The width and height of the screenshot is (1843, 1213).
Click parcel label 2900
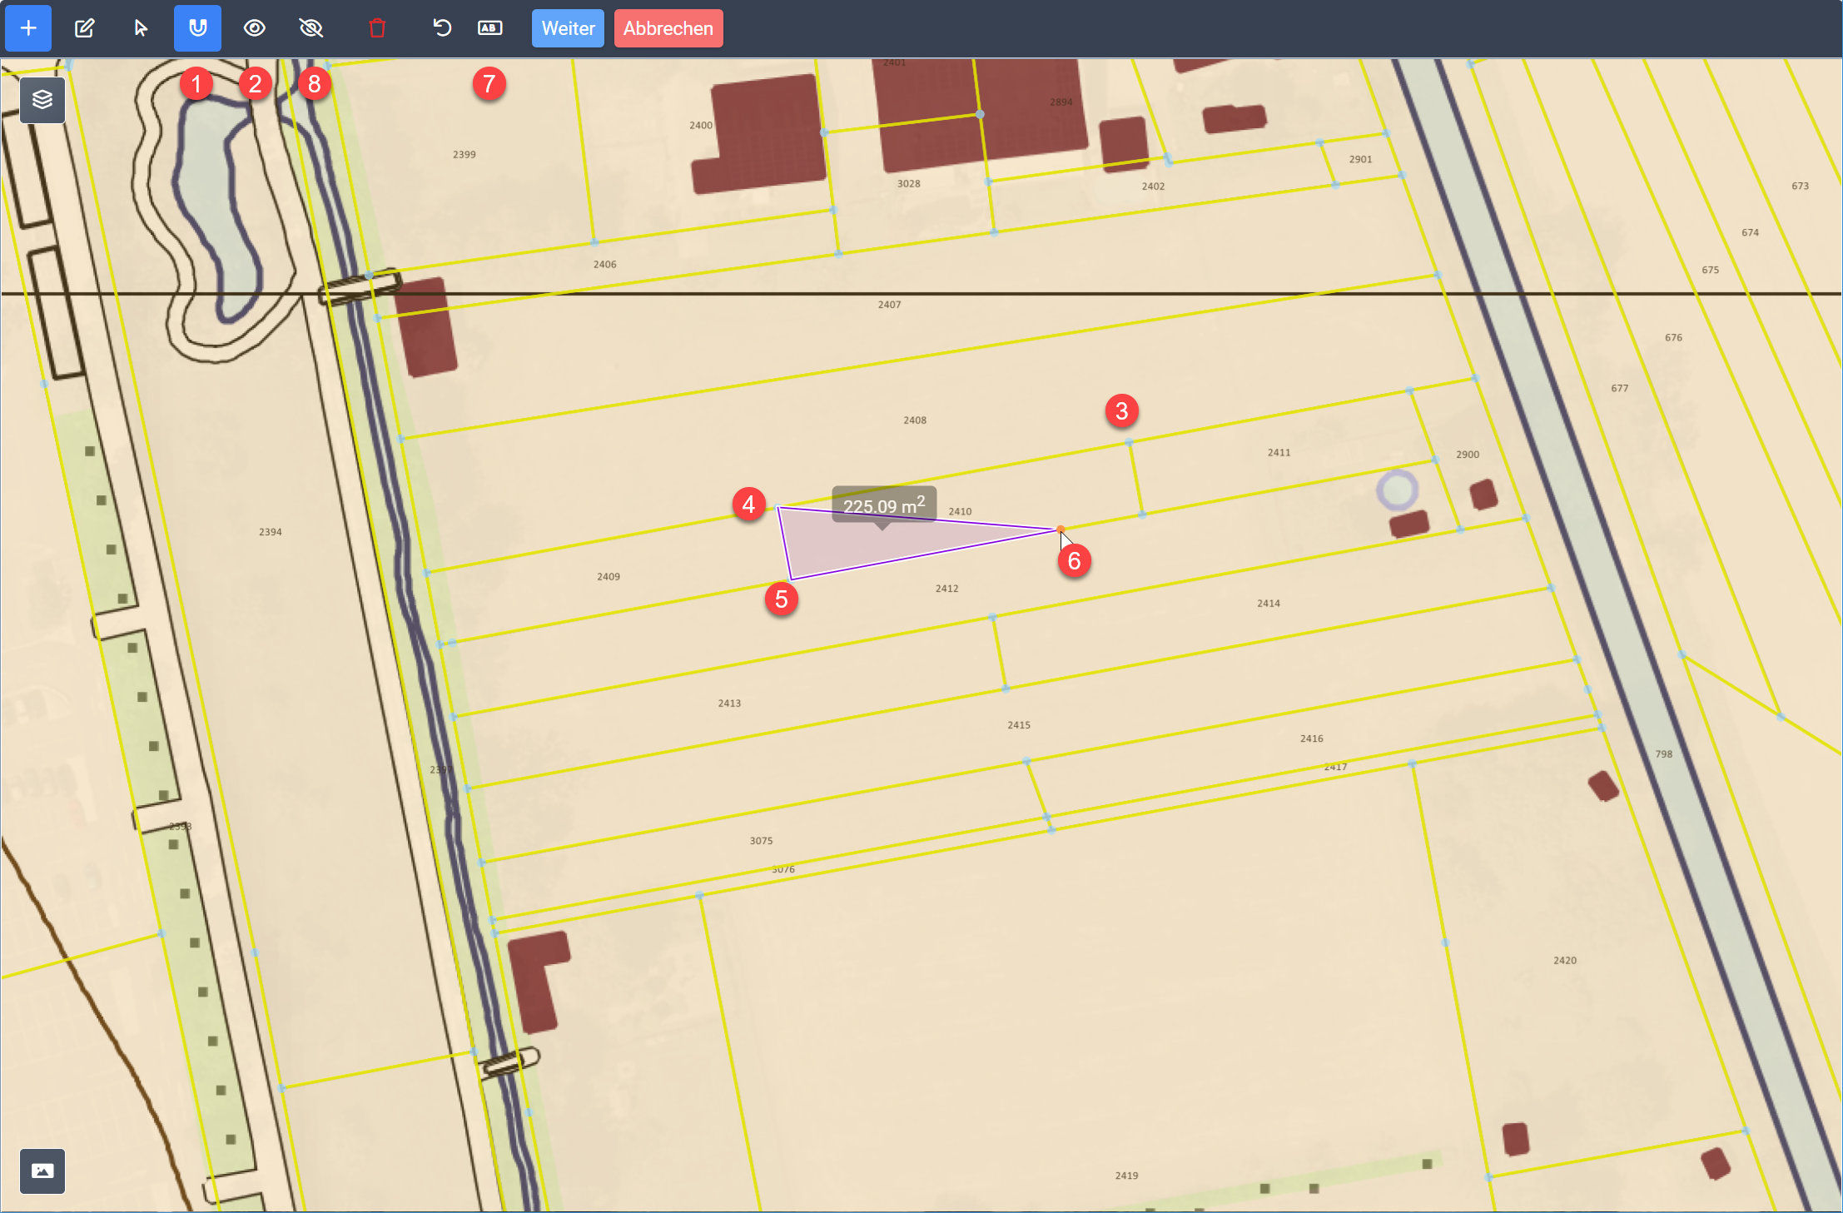tap(1468, 455)
